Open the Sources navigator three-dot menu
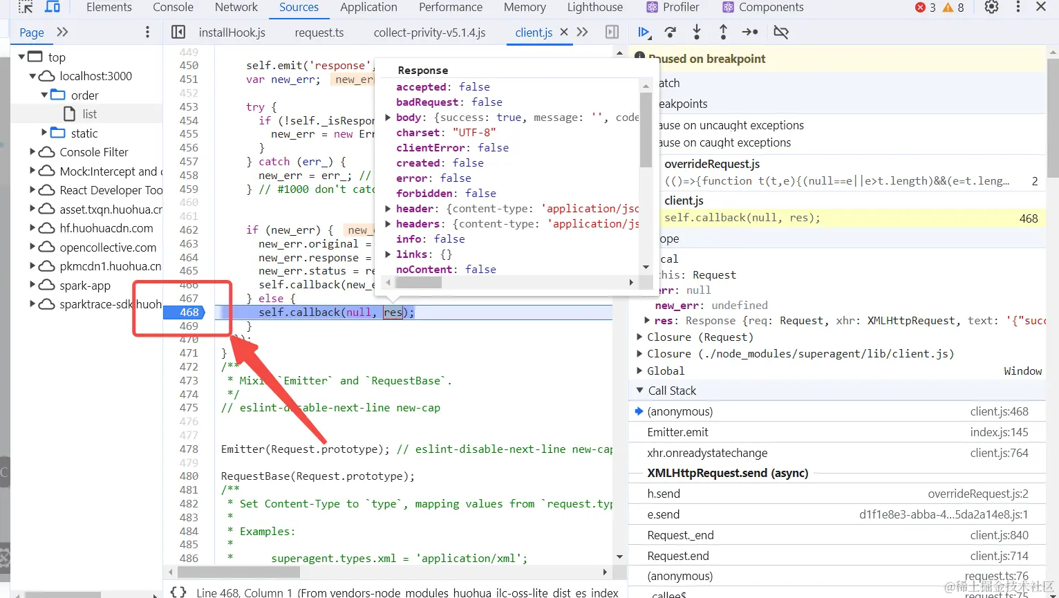1059x598 pixels. point(147,32)
